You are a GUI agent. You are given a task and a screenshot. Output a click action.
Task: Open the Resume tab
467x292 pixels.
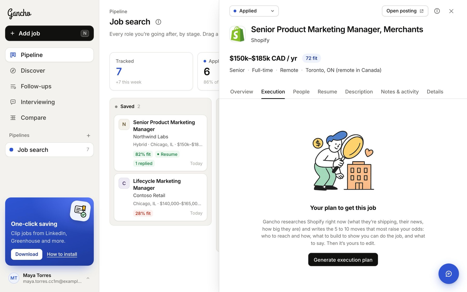pos(327,92)
